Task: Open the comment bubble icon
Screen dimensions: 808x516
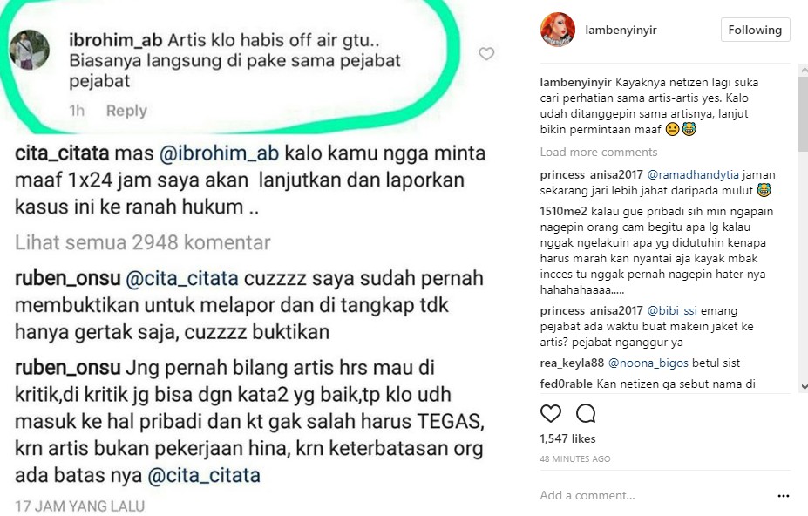Action: coord(586,413)
